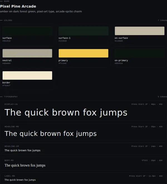Pick the on-surface beige swatch

[x=140, y=31]
